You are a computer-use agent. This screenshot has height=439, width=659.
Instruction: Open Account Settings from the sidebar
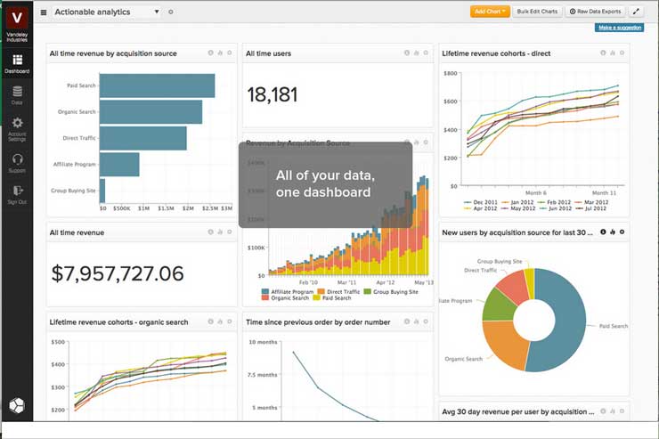coord(17,129)
